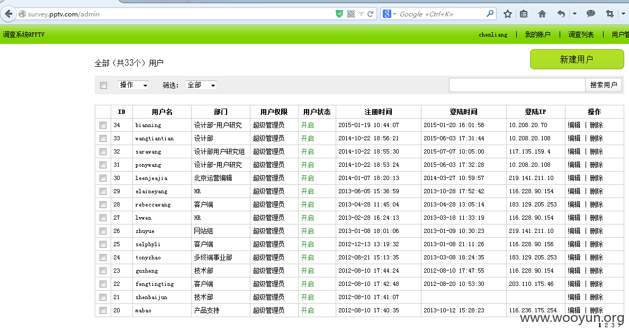
Task: Expand dropdown arrow next to undo icon
Action: coord(574,14)
